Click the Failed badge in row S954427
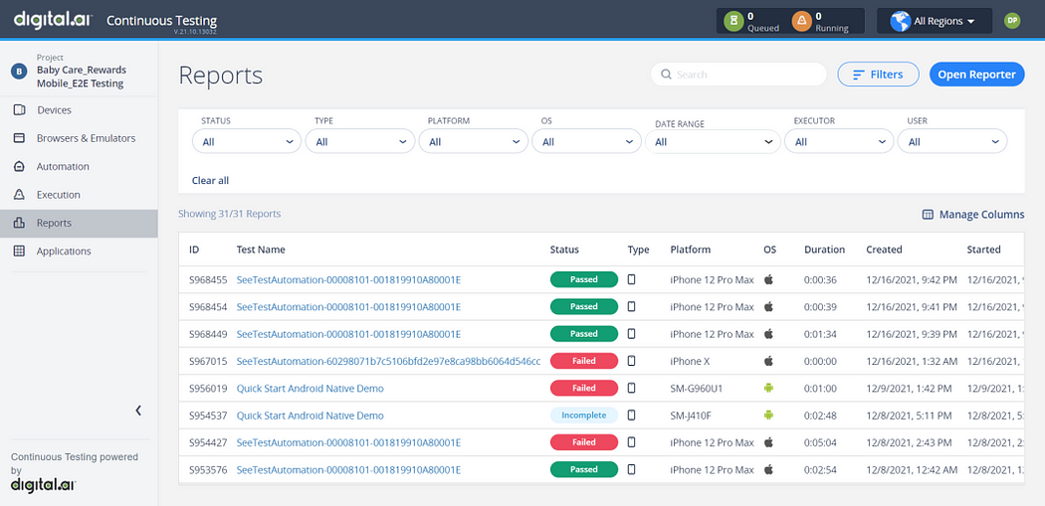This screenshot has height=506, width=1045. pos(584,442)
